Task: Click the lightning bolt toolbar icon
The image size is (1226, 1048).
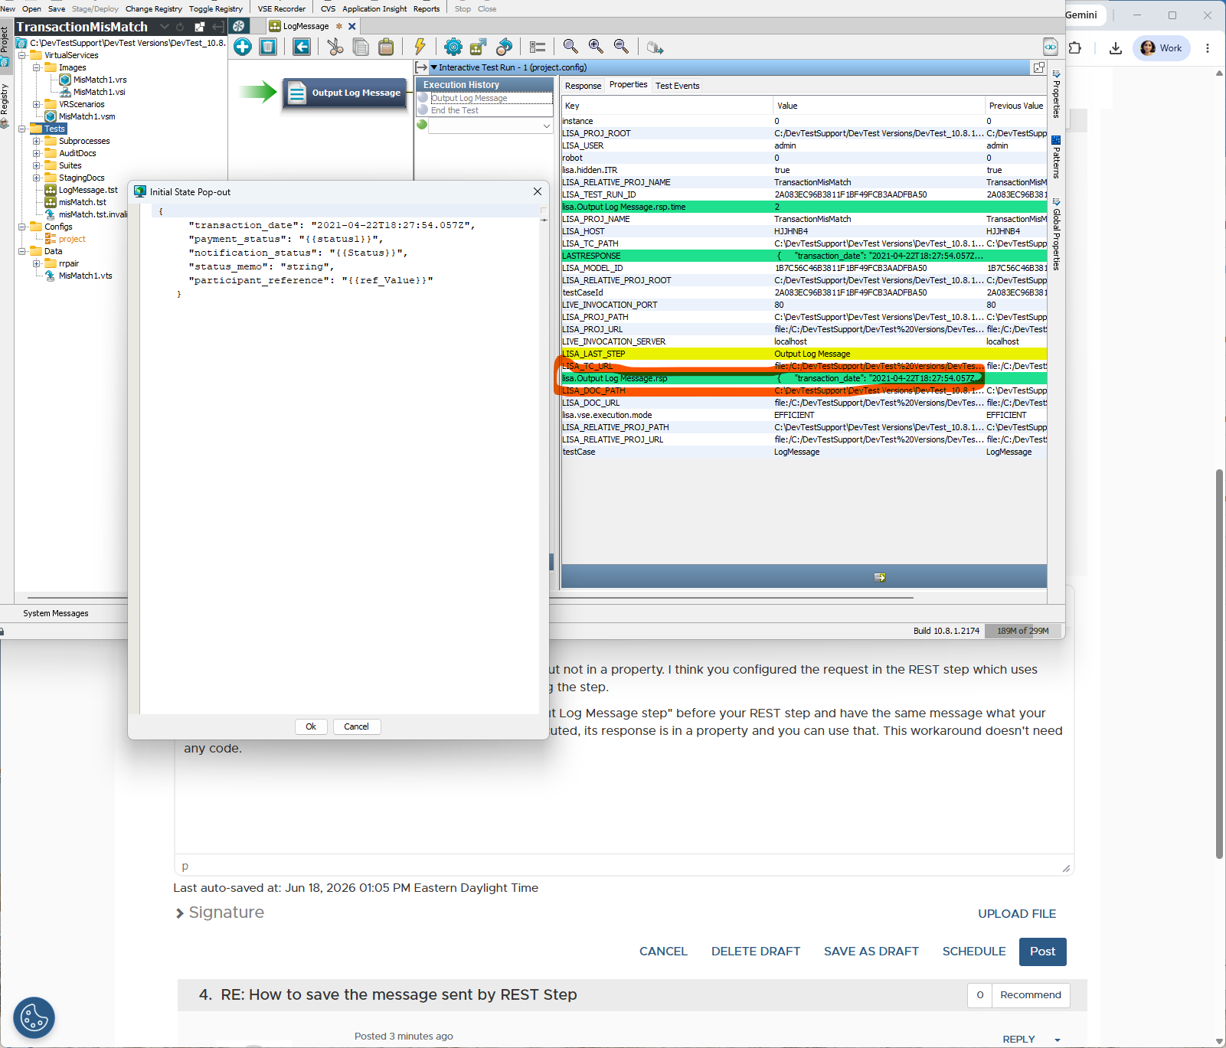Action: click(x=420, y=47)
